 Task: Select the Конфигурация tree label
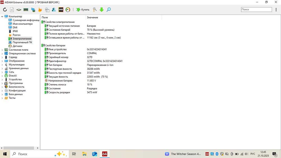click(x=17, y=91)
